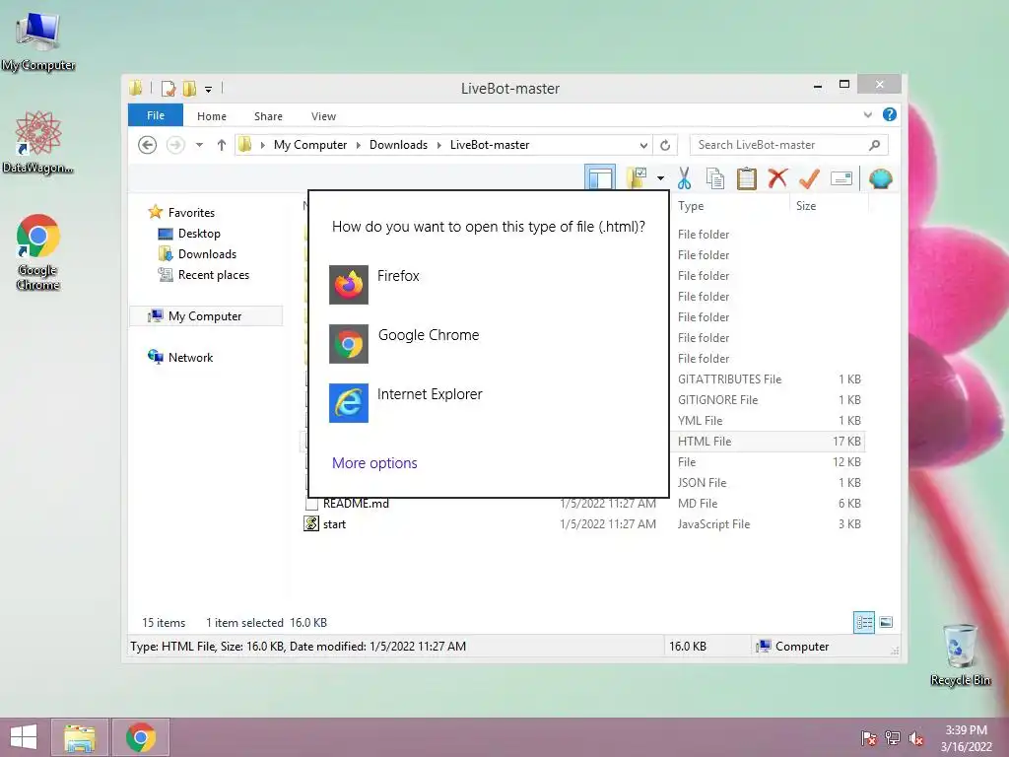Click the Copy pages icon in the toolbar

(715, 178)
